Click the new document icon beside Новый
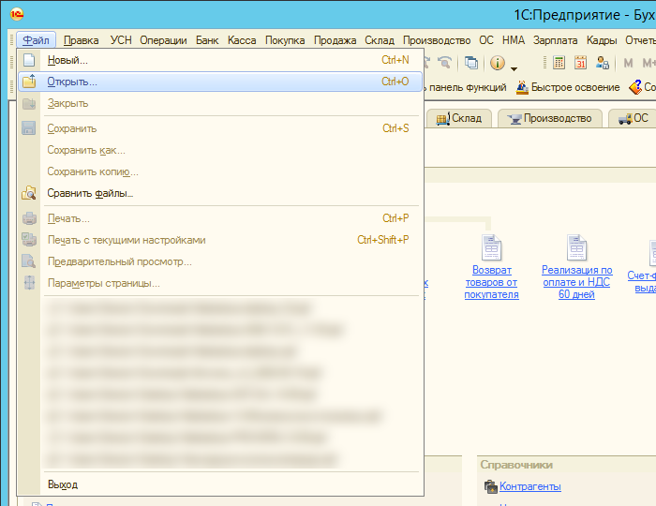This screenshot has height=506, width=656. (29, 60)
